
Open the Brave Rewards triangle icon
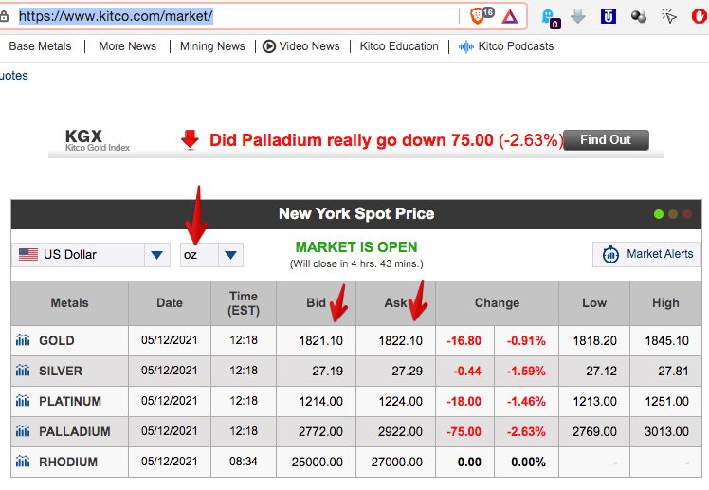coord(510,17)
